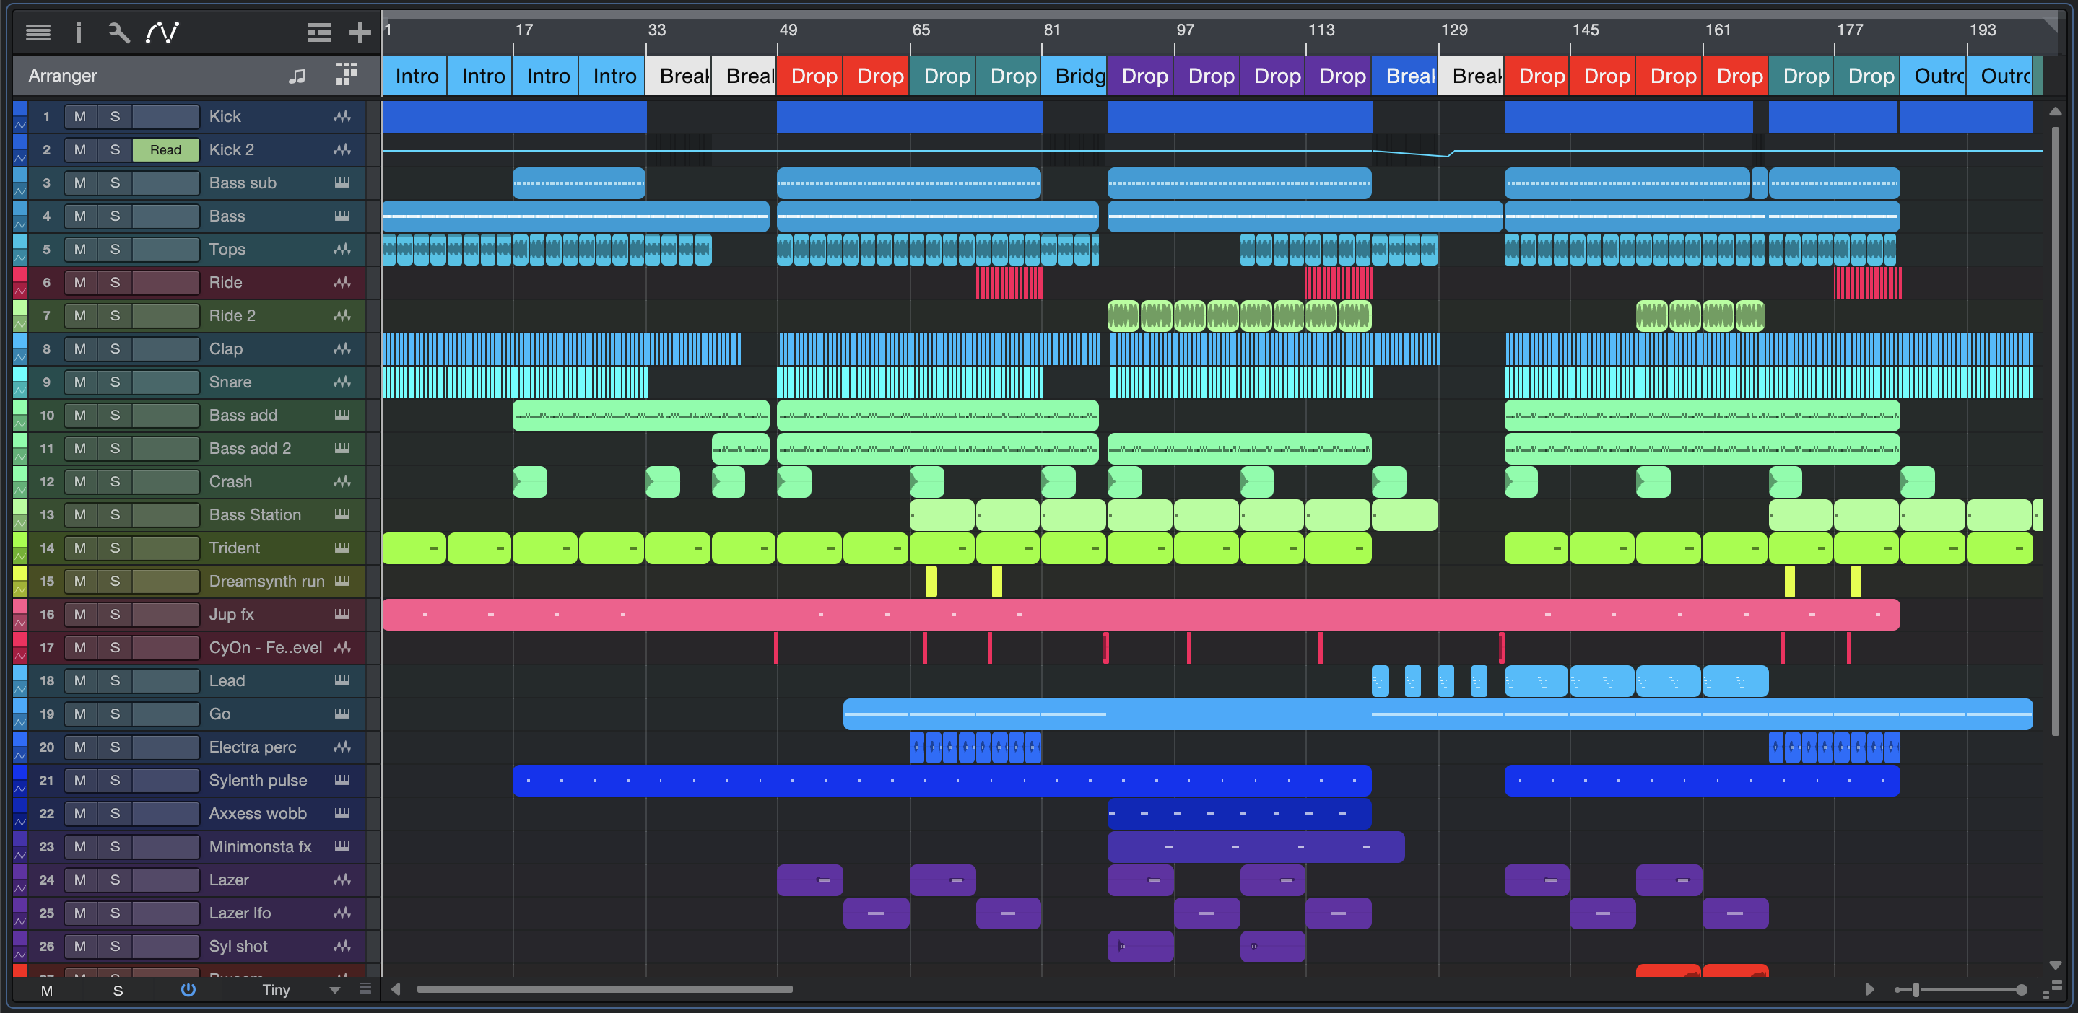Open Ride 2 automation mode field
The width and height of the screenshot is (2078, 1013).
pyautogui.click(x=165, y=316)
